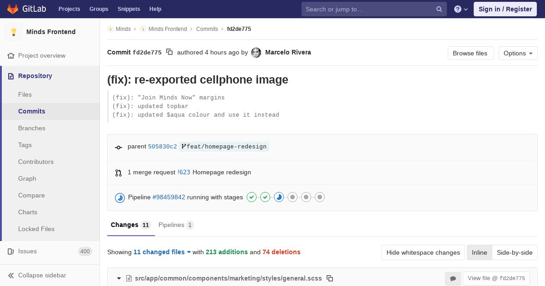
Task: Click Sign in / Register
Action: point(505,9)
